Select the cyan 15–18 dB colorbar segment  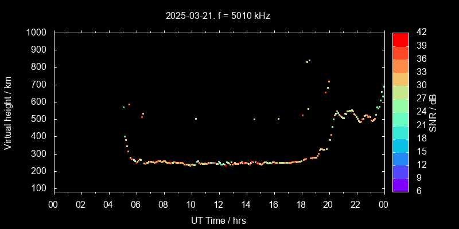click(x=400, y=145)
